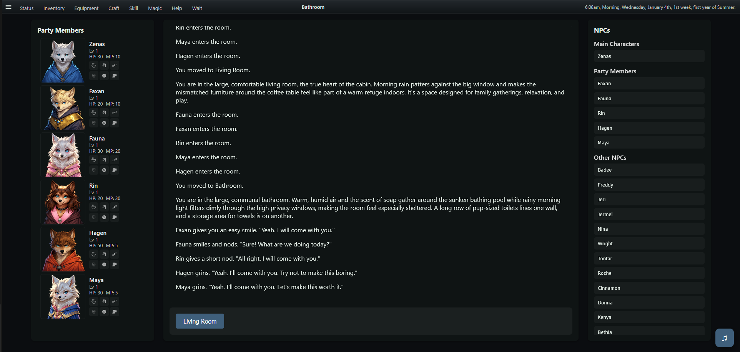Click Zenas's portrait in Party Members

(x=63, y=61)
